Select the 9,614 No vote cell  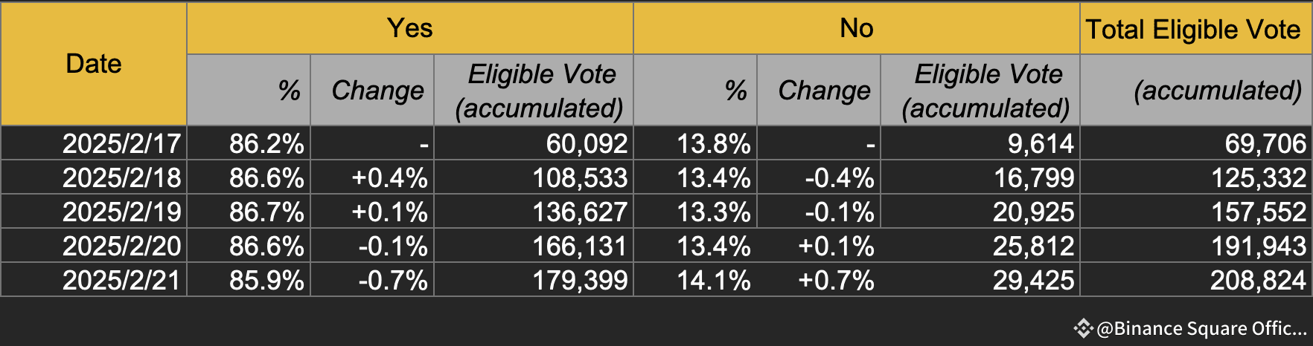tap(1041, 143)
